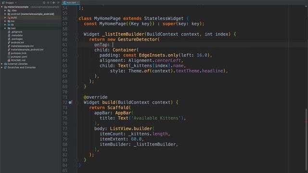This screenshot has width=308, height=173.
Task: Select Scratches and Consoles in project tree
Action: point(22,67)
